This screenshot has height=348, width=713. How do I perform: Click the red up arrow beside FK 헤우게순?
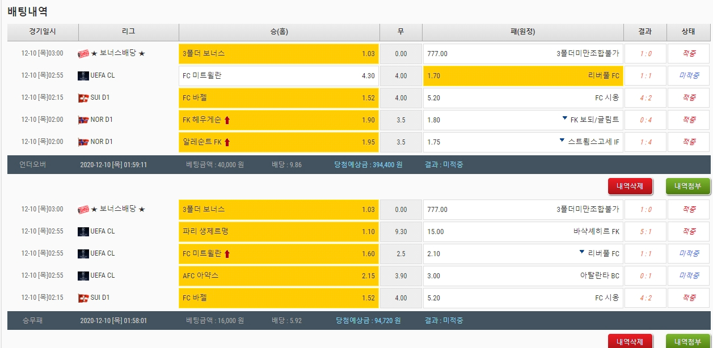click(227, 120)
